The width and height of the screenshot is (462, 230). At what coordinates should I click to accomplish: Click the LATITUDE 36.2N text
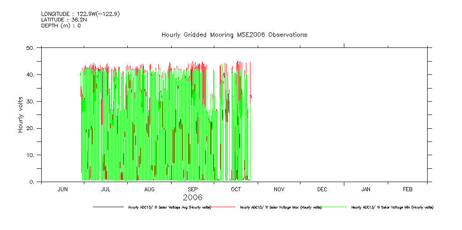point(64,20)
